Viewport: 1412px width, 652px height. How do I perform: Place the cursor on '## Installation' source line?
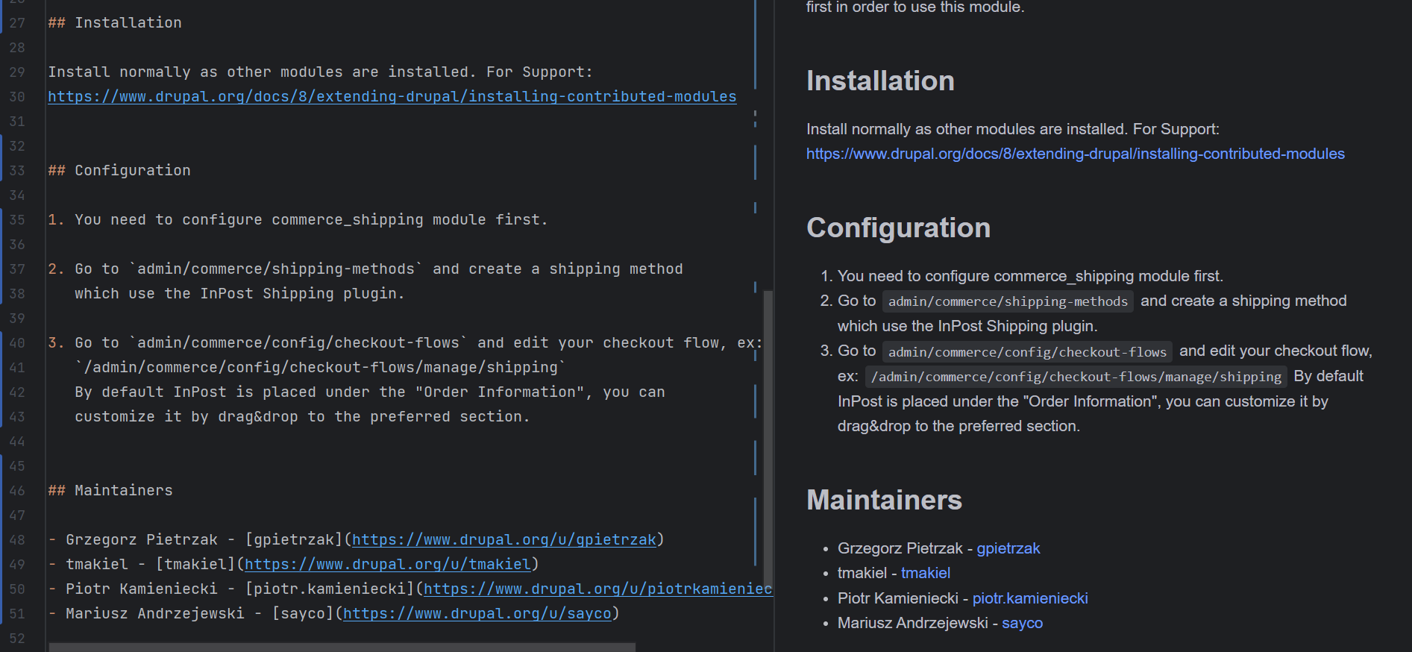click(x=115, y=23)
